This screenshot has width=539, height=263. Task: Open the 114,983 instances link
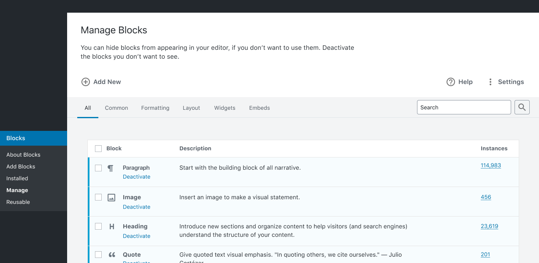tap(490, 165)
